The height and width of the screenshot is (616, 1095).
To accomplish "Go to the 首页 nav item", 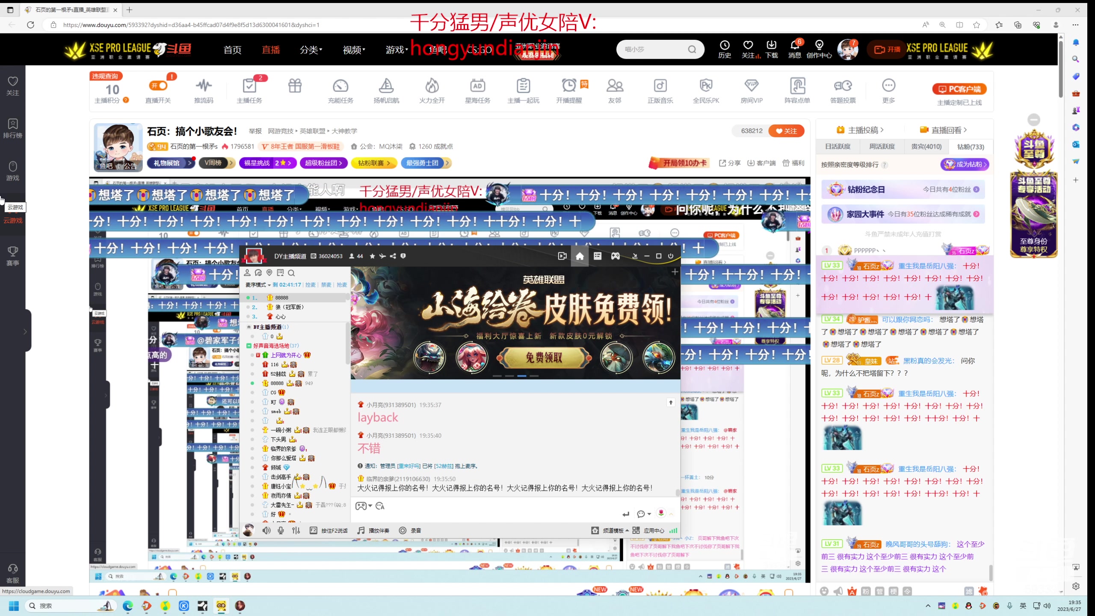I will click(232, 50).
